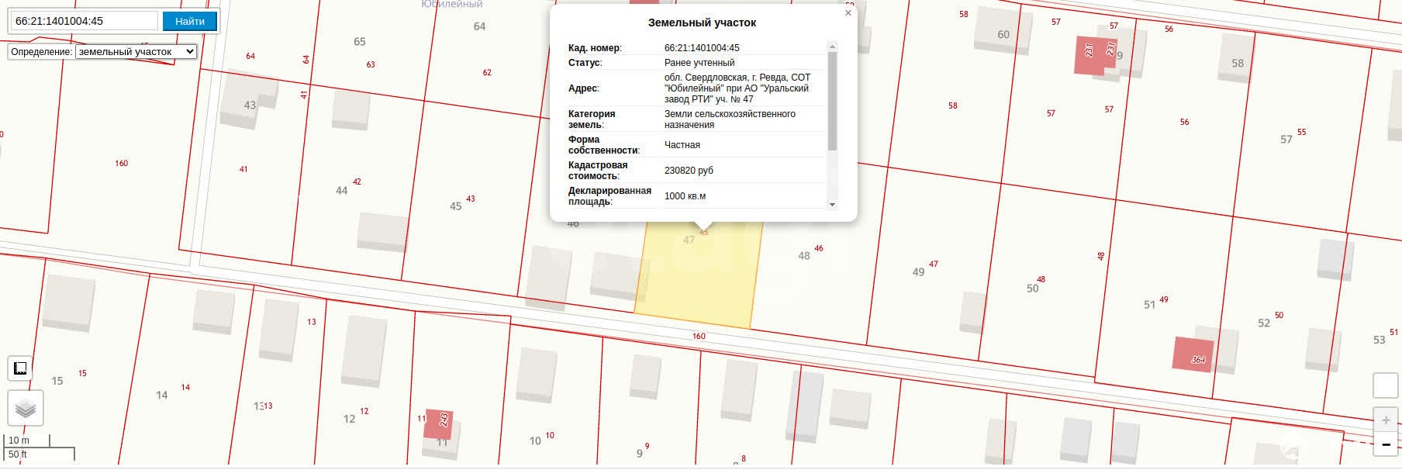Select parcel number 48 on the map
1402x470 pixels.
[x=804, y=256]
